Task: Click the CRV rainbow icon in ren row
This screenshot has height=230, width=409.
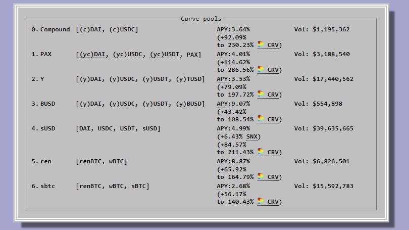Action: tap(261, 176)
